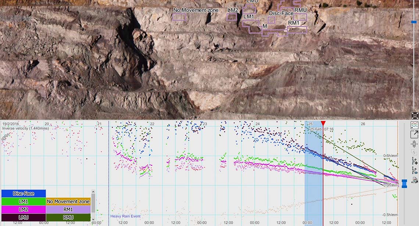Click the blue chart vertical scale slider handle
This screenshot has width=419, height=226.
404,184
